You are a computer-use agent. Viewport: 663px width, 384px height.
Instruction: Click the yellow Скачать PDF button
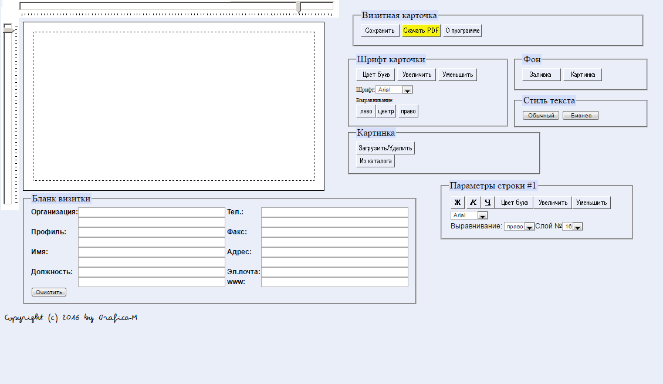[x=421, y=31]
